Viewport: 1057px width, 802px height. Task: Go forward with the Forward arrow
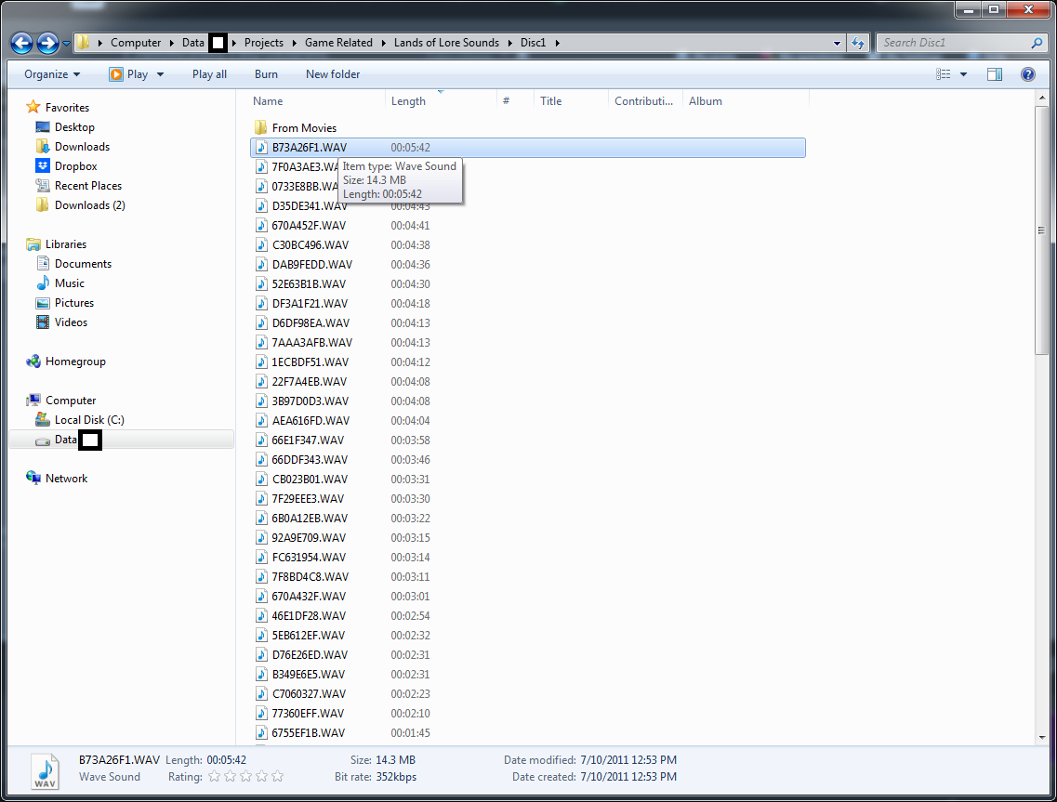[x=47, y=43]
